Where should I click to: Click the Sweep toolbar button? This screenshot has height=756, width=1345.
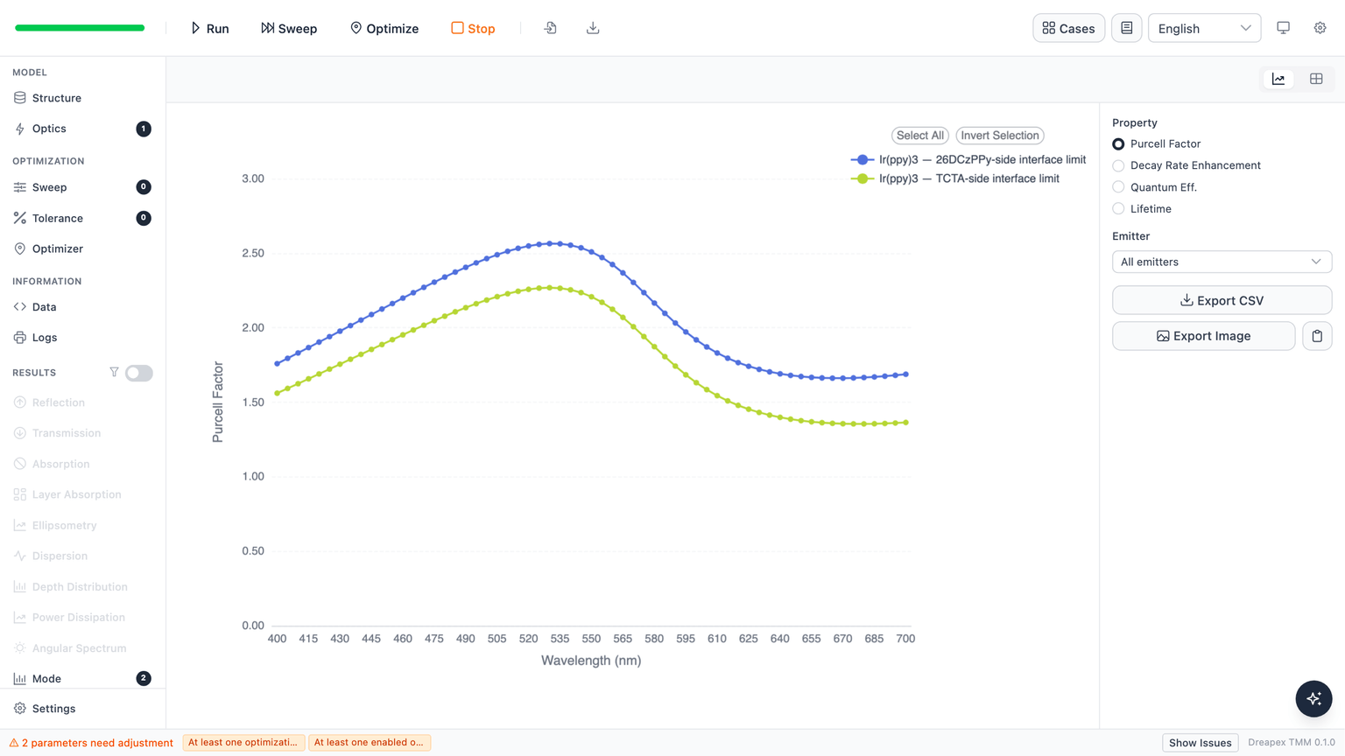289,28
